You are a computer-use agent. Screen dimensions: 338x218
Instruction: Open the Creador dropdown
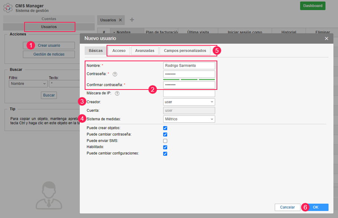[189, 102]
